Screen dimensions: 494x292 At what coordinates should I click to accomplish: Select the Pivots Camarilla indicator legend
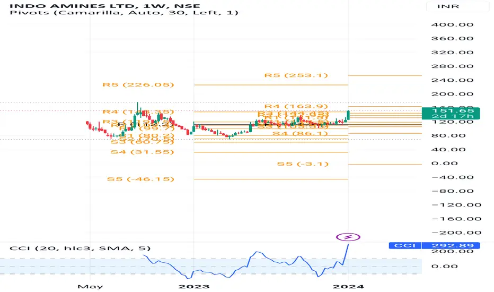(x=124, y=13)
